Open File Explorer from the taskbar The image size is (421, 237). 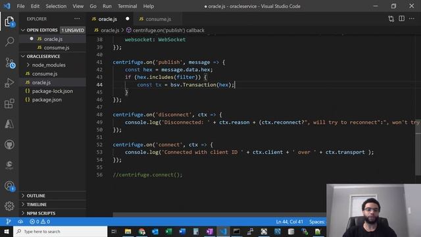[128, 231]
